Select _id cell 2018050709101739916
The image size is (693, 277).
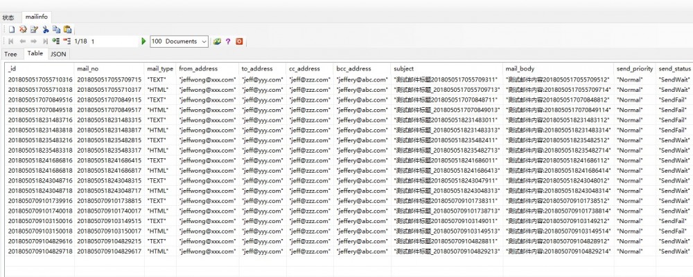coord(40,201)
